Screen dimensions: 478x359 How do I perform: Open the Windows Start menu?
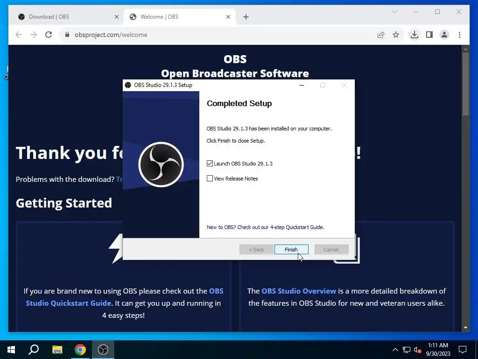click(x=11, y=350)
